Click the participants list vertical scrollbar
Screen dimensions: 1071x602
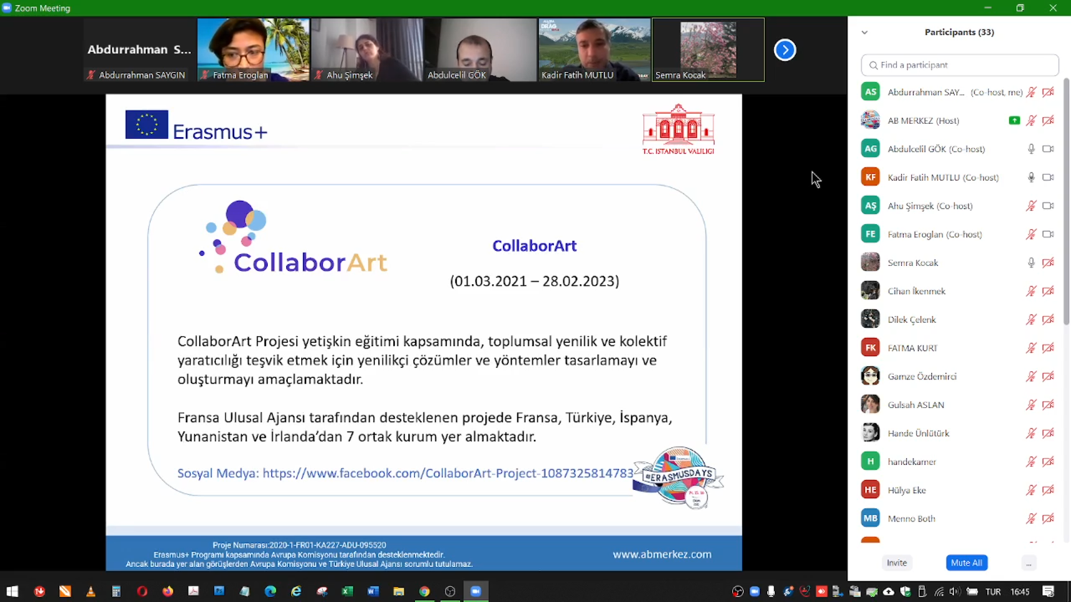(x=1067, y=201)
